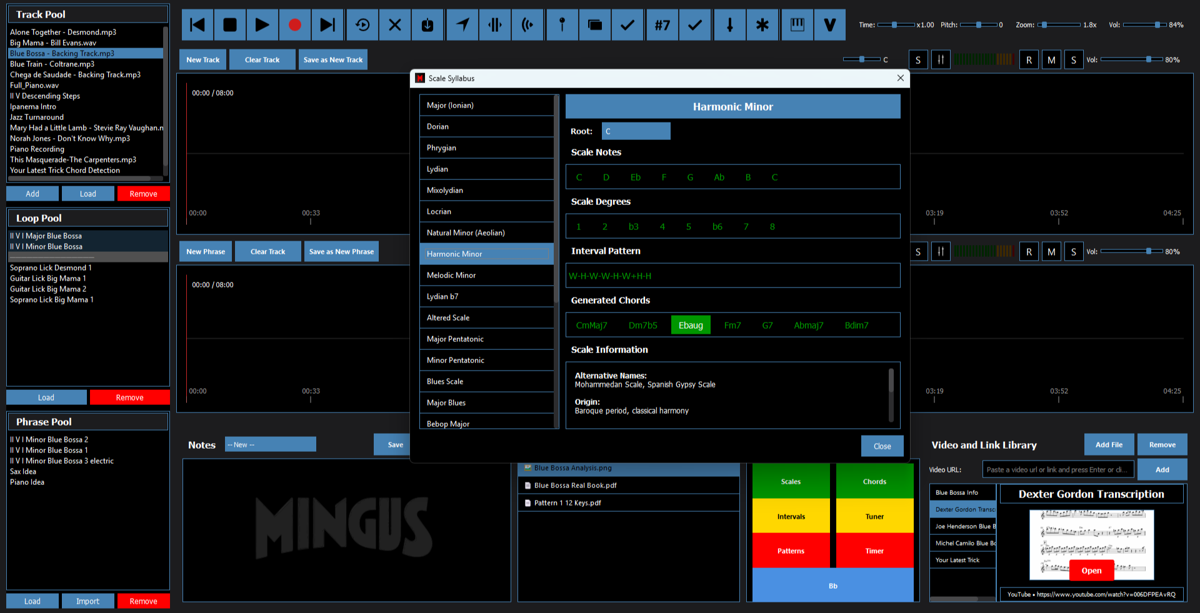Viewport: 1200px width, 613px height.
Task: Click the #7 toolbar button
Action: (662, 25)
